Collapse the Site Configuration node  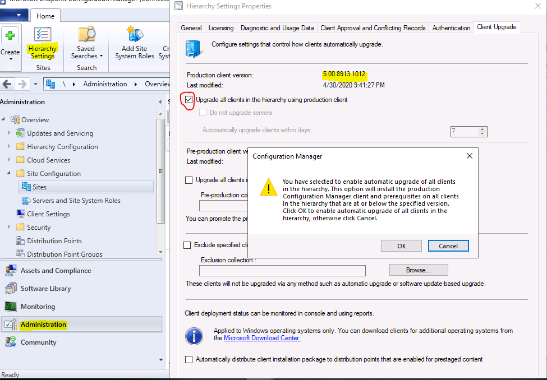pos(9,173)
